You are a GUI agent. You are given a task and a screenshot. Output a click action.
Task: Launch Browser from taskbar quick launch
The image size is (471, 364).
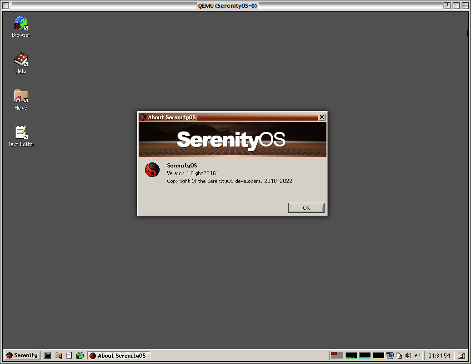point(80,356)
